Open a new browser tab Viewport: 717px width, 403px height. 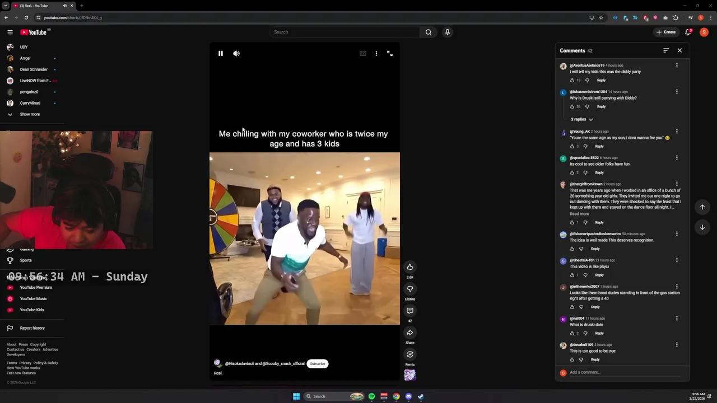point(82,6)
